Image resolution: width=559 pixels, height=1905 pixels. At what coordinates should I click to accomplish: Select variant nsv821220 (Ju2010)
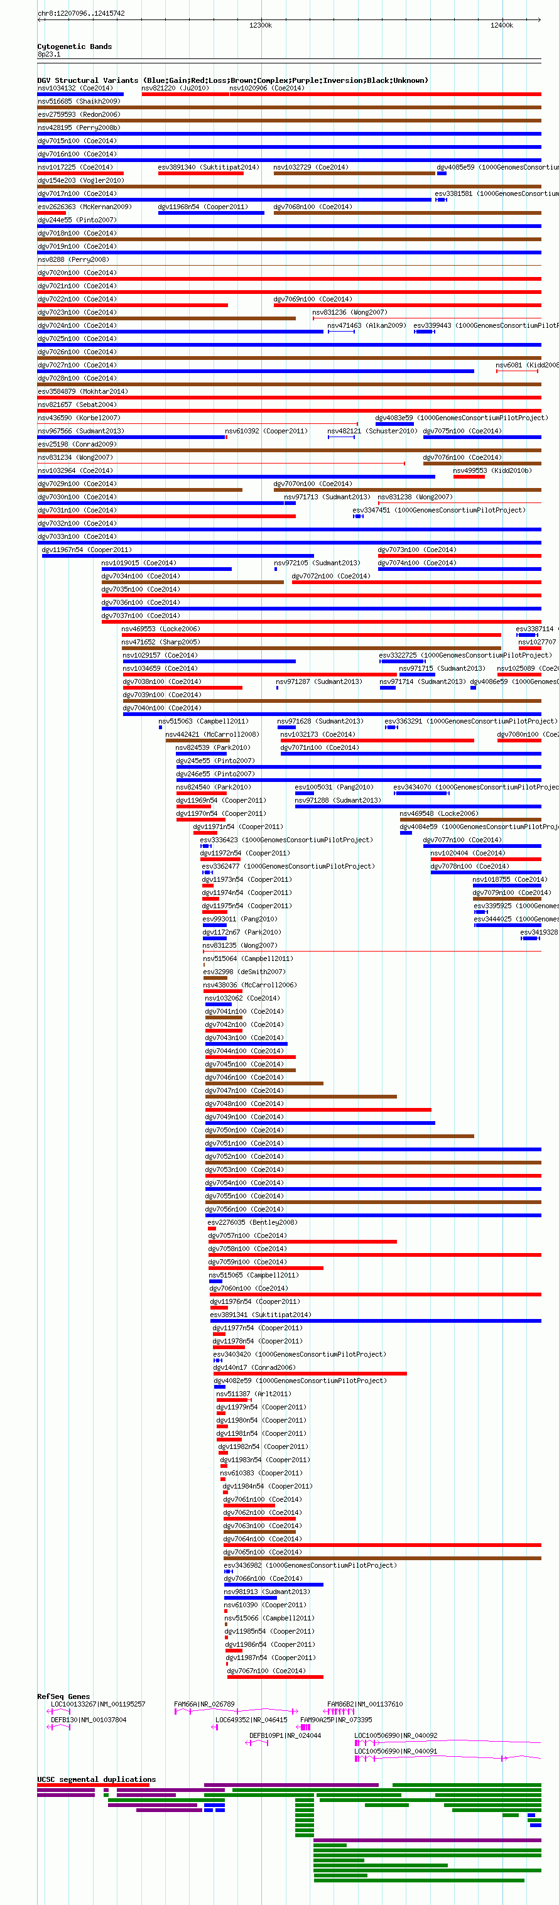click(175, 88)
